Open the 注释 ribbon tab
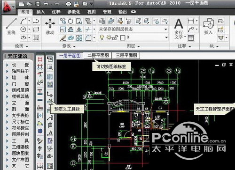Viewport: 235px width, 170px height. [x=56, y=12]
